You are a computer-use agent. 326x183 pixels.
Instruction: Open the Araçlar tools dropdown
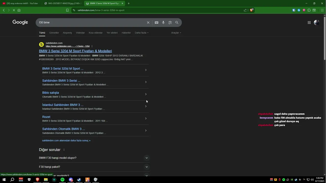[176, 33]
